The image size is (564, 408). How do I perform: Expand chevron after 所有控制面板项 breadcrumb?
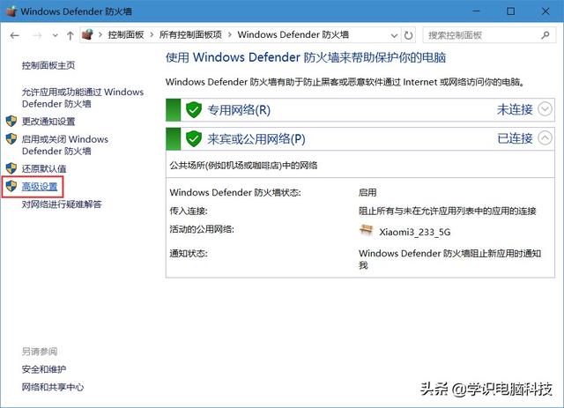(229, 35)
